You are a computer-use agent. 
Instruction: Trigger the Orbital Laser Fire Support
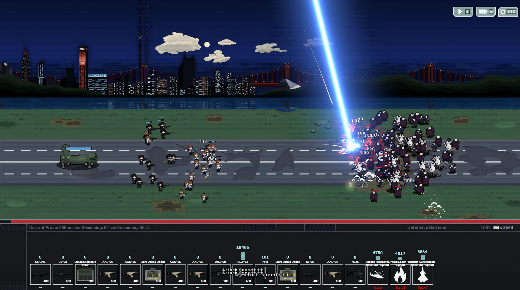tap(400, 274)
